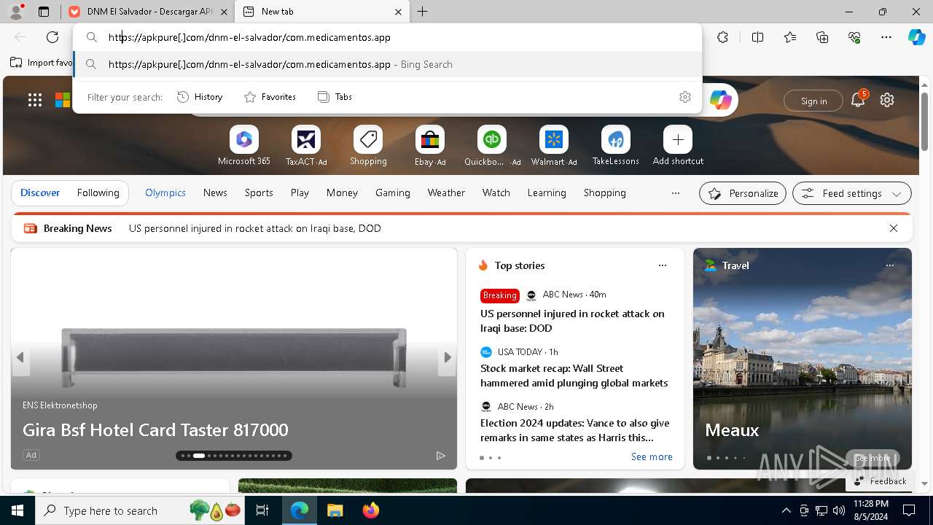Image resolution: width=933 pixels, height=525 pixels.
Task: Open notifications bell with 5 badge
Action: (x=858, y=101)
